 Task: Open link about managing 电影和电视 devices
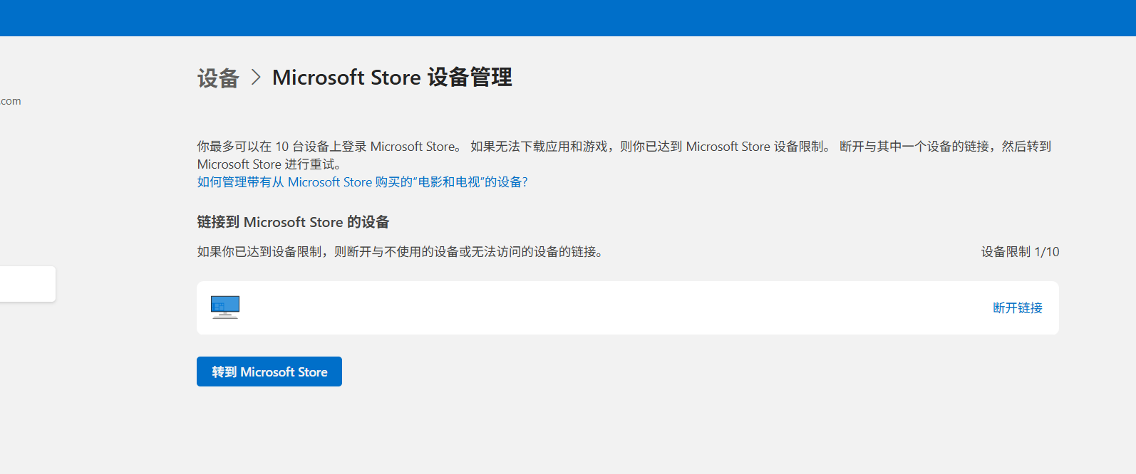point(362,182)
